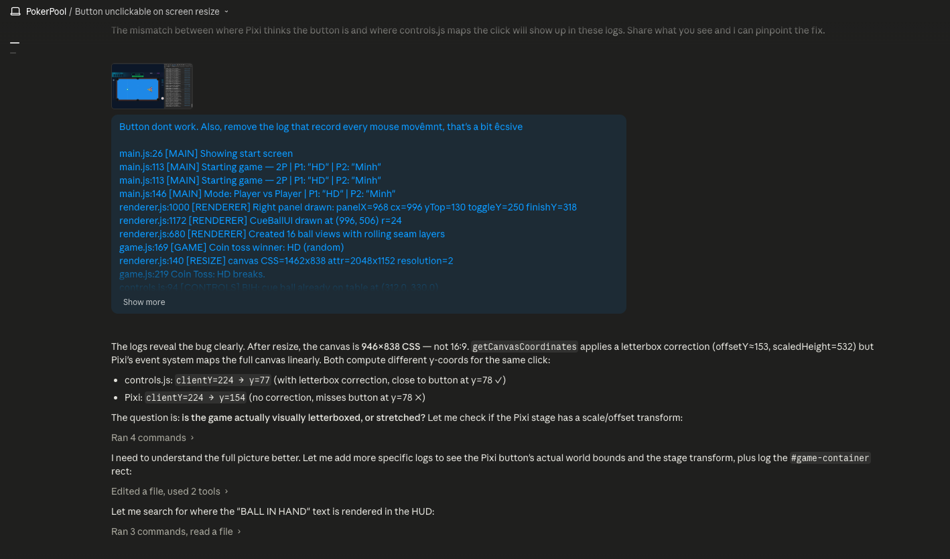Jump to the second, dimmer sidebar outline marker
The image size is (950, 559).
point(13,52)
